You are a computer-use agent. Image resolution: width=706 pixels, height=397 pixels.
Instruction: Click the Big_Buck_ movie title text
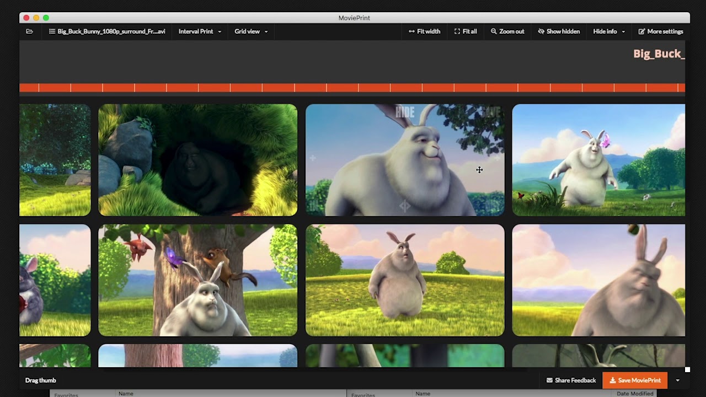(x=659, y=53)
